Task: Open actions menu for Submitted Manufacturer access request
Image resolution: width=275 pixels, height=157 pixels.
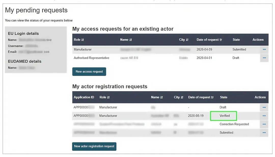Action: [264, 49]
